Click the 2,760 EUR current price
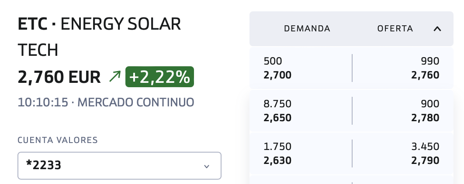This screenshot has width=464, height=184. (59, 77)
